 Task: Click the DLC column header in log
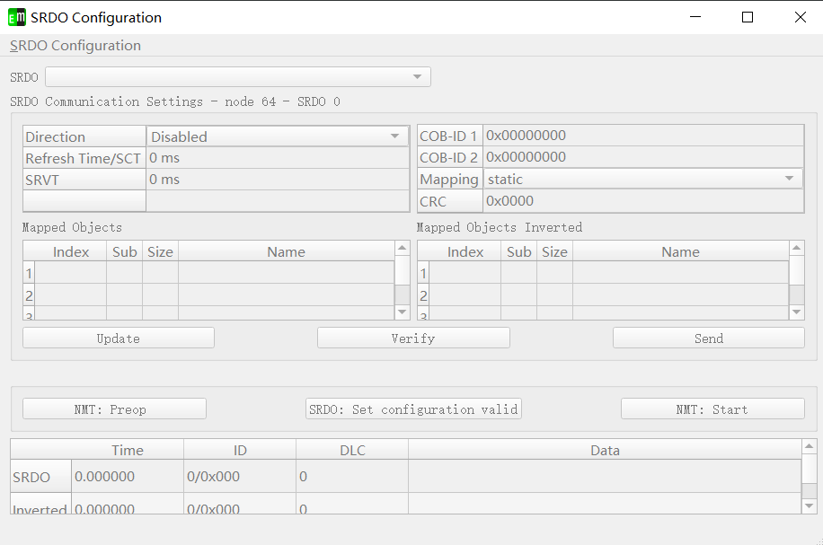coord(352,450)
